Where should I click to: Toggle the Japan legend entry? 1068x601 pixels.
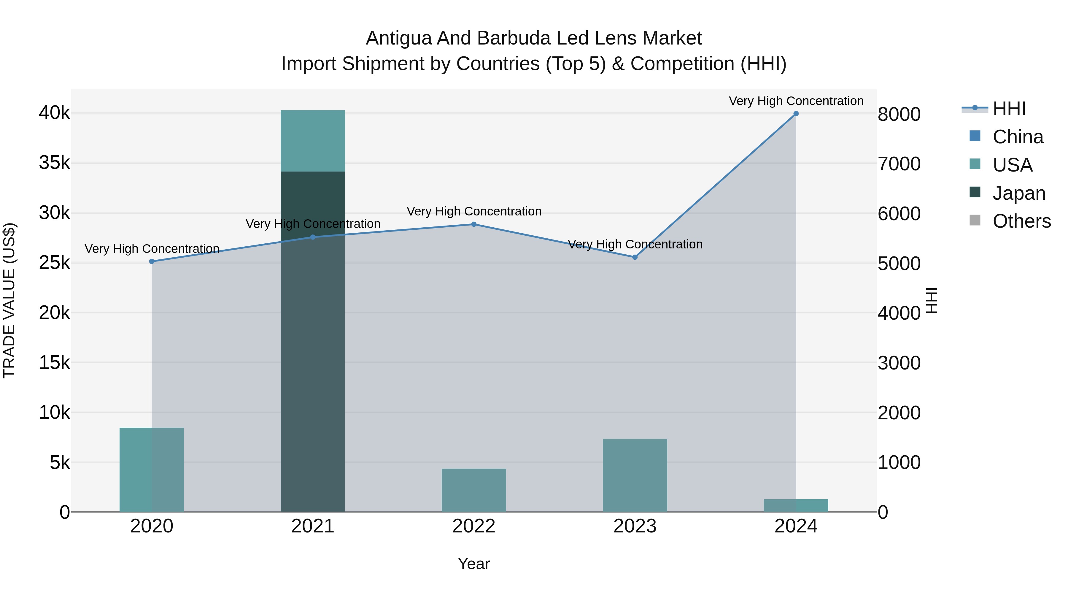[1007, 193]
